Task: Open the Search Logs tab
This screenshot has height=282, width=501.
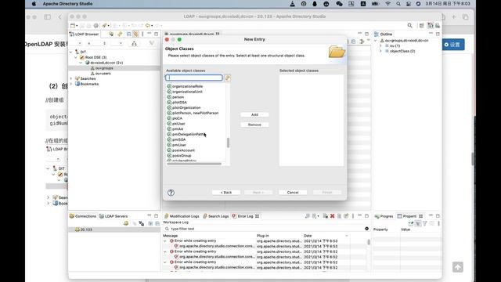Action: pos(216,216)
